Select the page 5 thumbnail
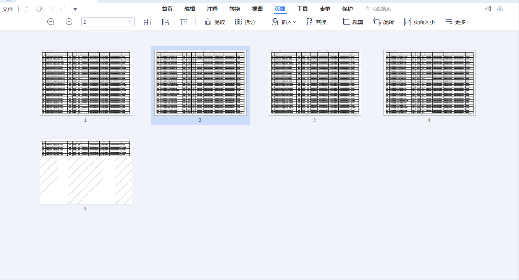Viewport: 519px width, 280px height. 86,172
